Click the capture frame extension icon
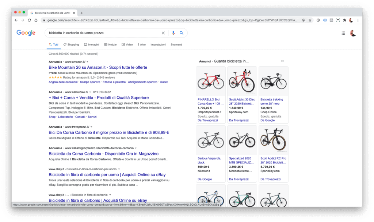 (x=338, y=20)
